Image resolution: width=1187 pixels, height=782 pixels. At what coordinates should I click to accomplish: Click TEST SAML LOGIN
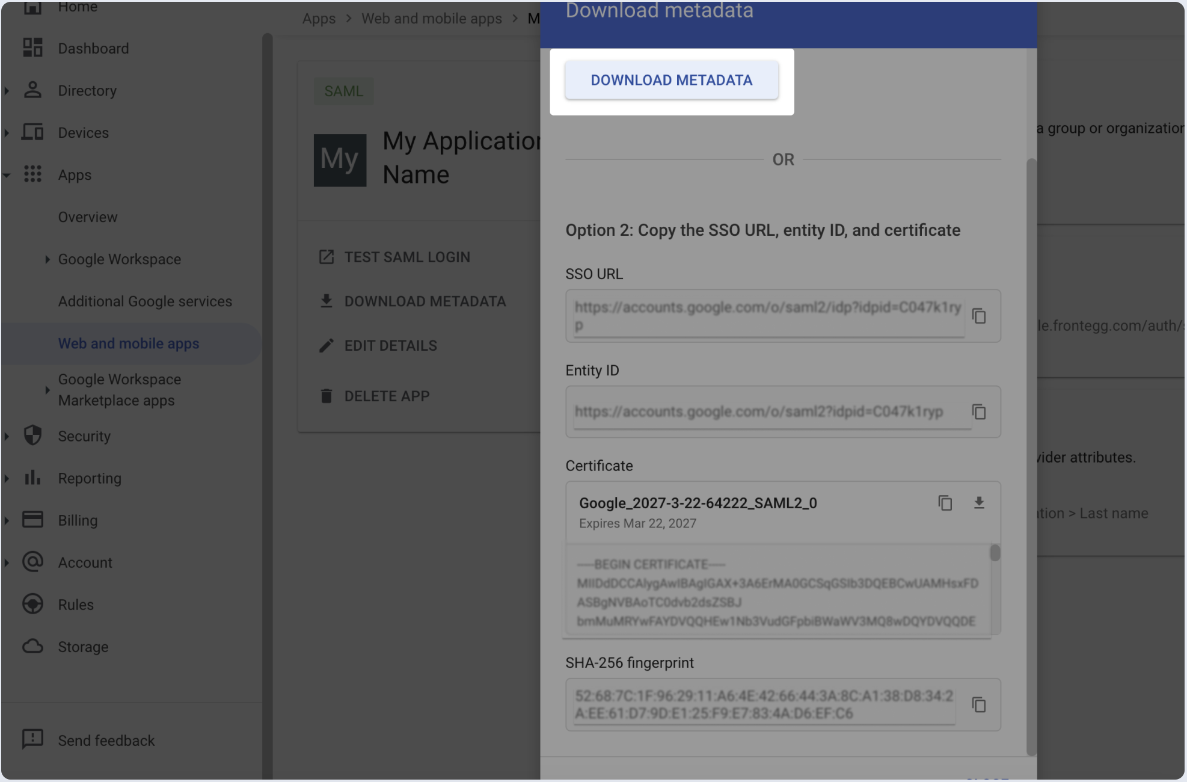click(x=407, y=257)
